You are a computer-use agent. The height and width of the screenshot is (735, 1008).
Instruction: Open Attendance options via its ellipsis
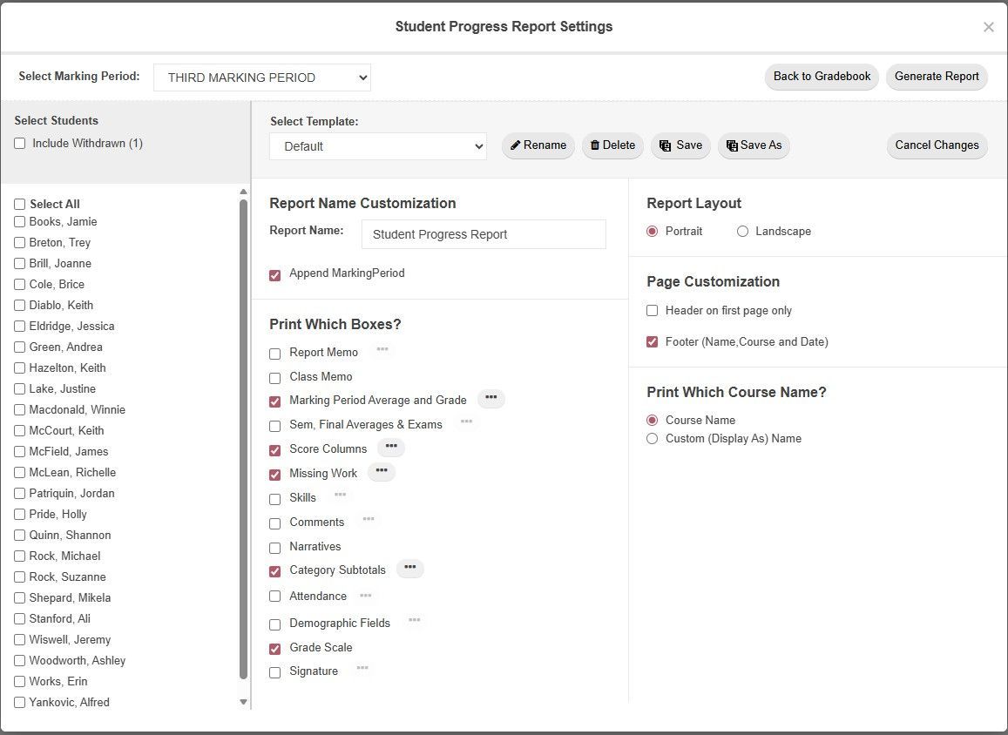(x=365, y=595)
